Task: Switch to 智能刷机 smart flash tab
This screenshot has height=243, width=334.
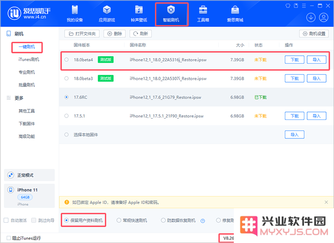Action: pos(171,13)
